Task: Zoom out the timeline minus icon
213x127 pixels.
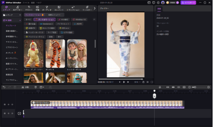Action: tap(189, 87)
